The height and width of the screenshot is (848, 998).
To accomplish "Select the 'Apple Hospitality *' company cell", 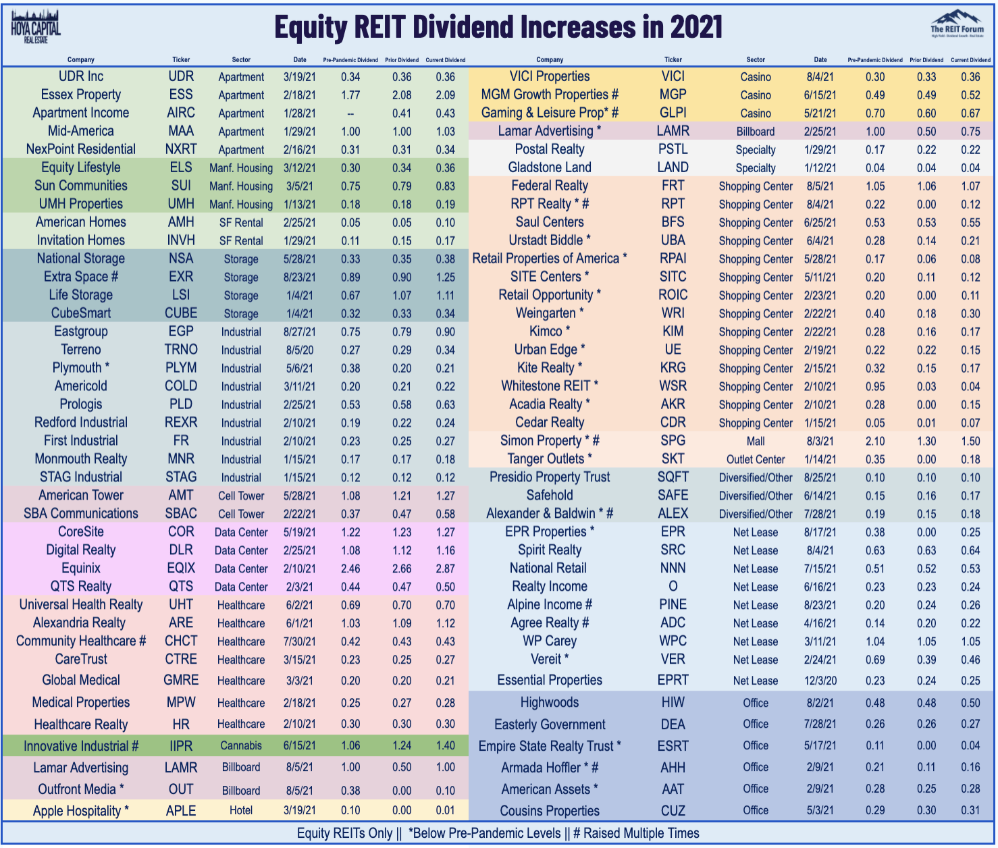I will pos(81,811).
